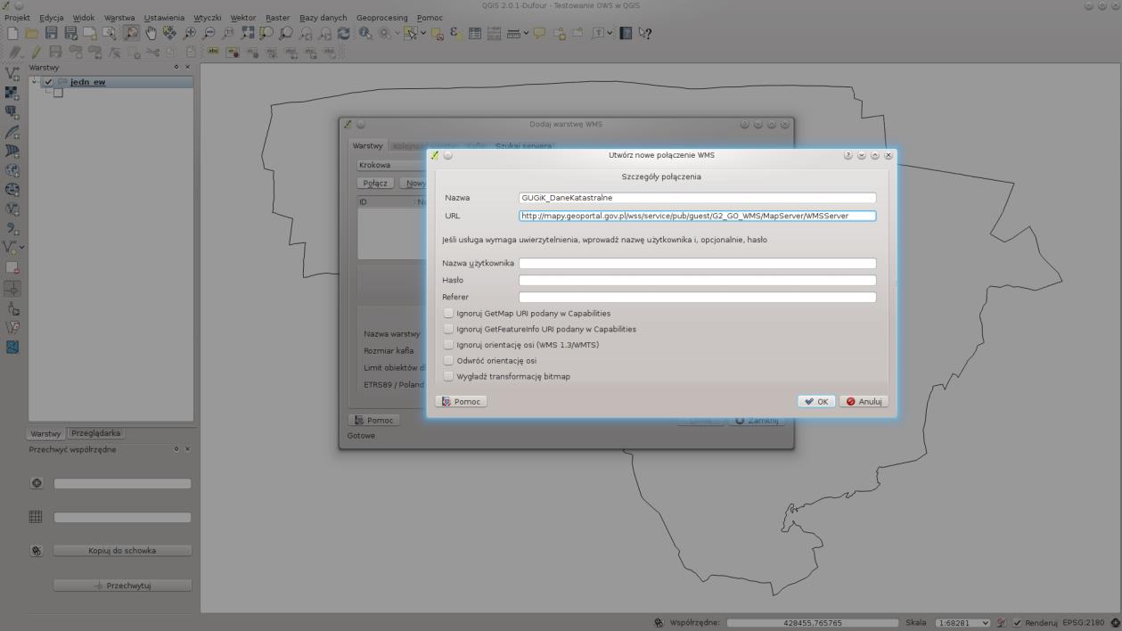Screen dimensions: 1122x631
Task: Click the CRS status globe icon
Action: pyautogui.click(x=1116, y=622)
